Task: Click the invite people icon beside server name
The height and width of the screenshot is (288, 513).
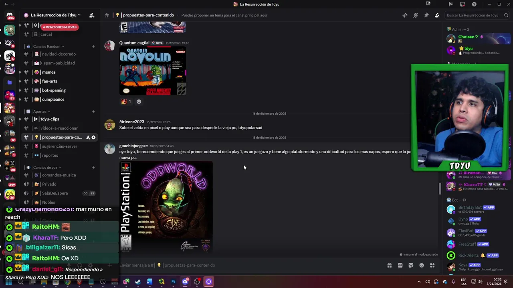Action: (92, 15)
